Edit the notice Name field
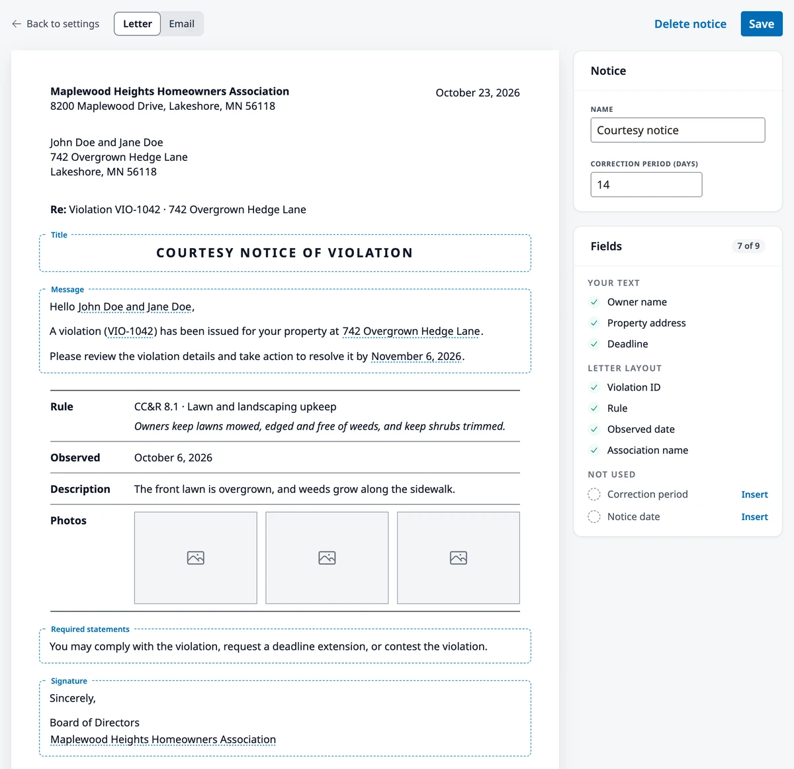Screen dimensions: 794x769 point(678,130)
